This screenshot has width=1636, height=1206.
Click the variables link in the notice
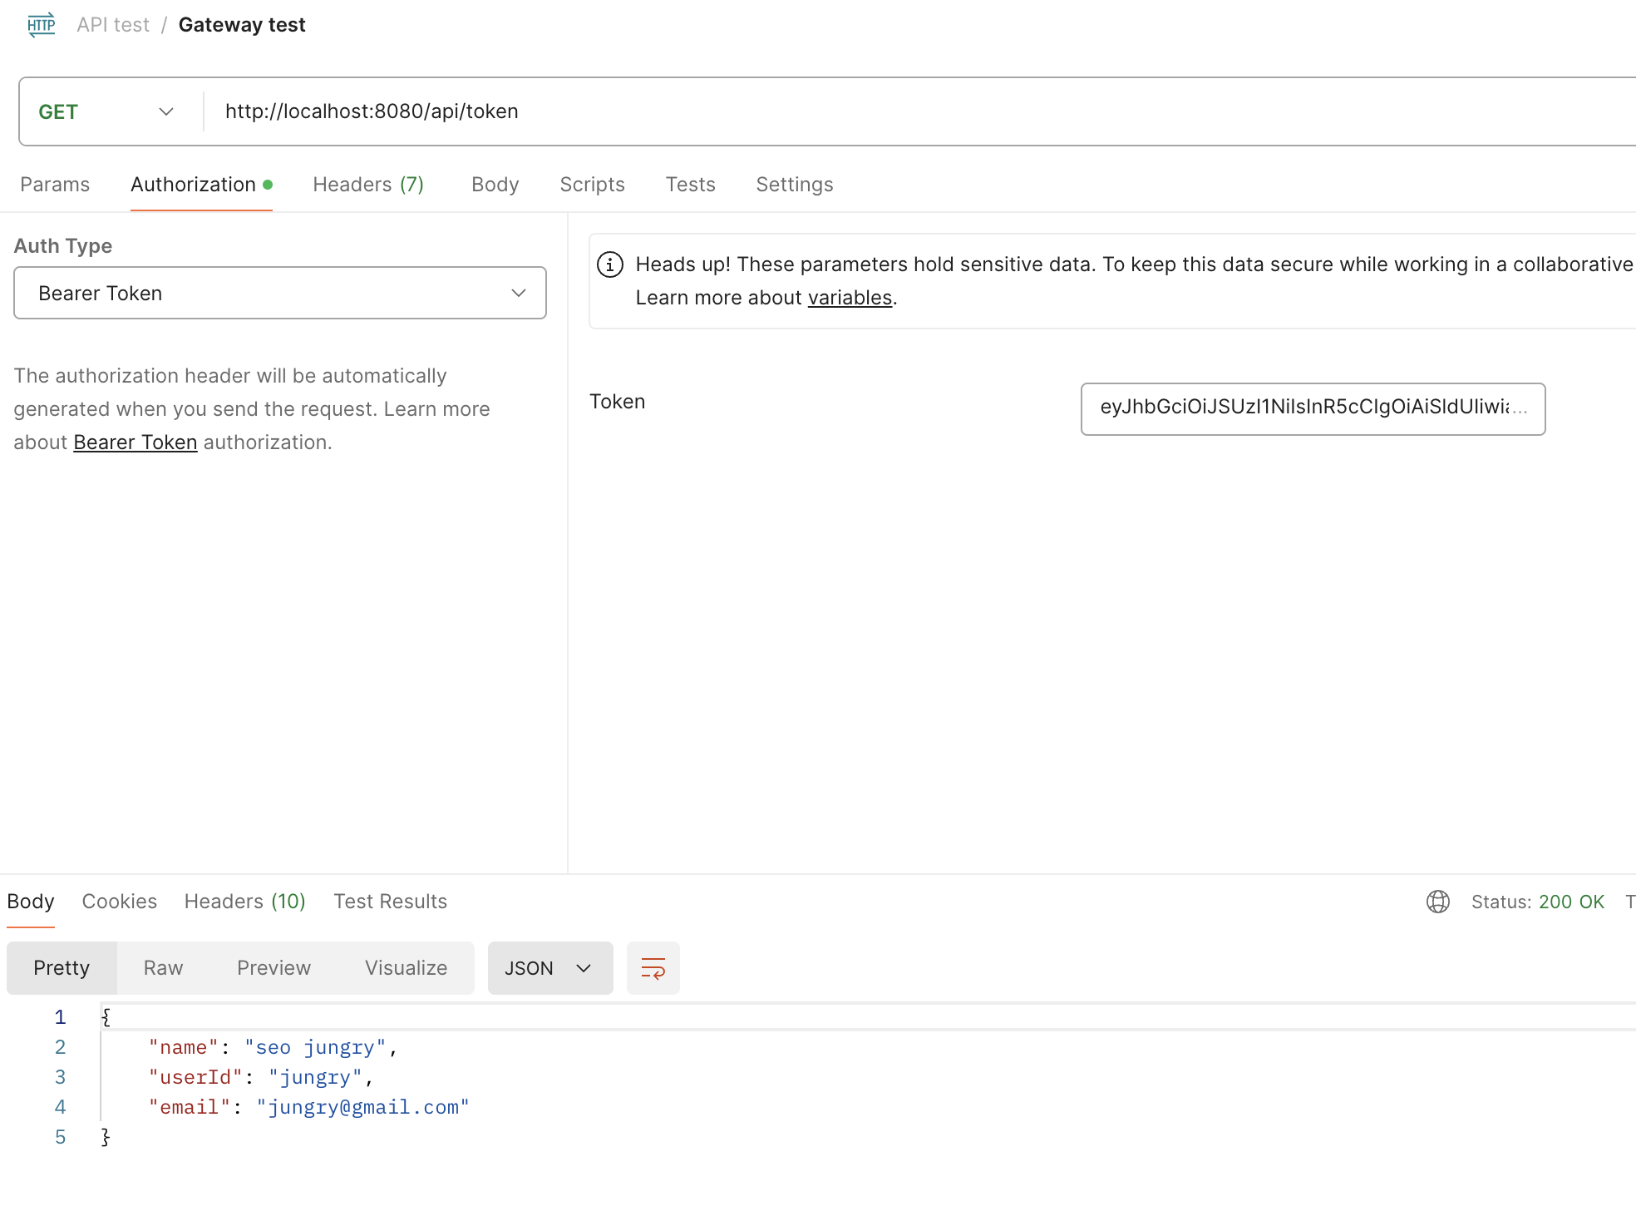pyautogui.click(x=849, y=298)
